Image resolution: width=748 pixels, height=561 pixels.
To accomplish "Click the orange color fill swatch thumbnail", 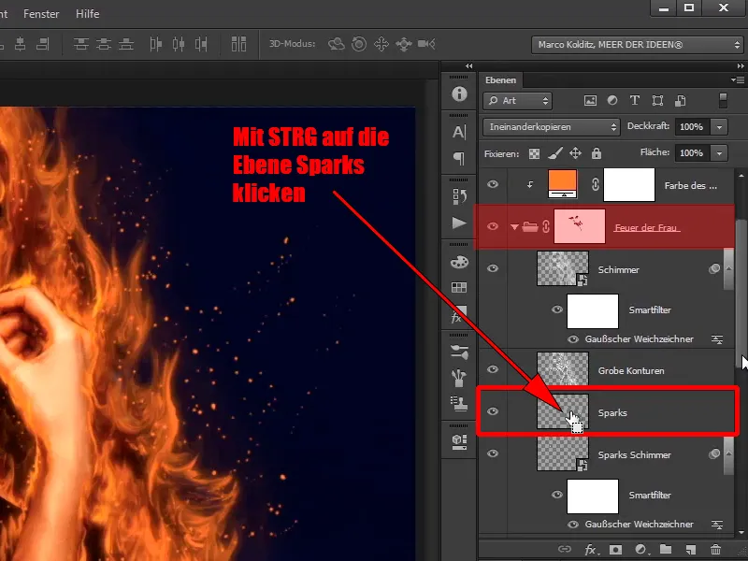I will point(563,184).
